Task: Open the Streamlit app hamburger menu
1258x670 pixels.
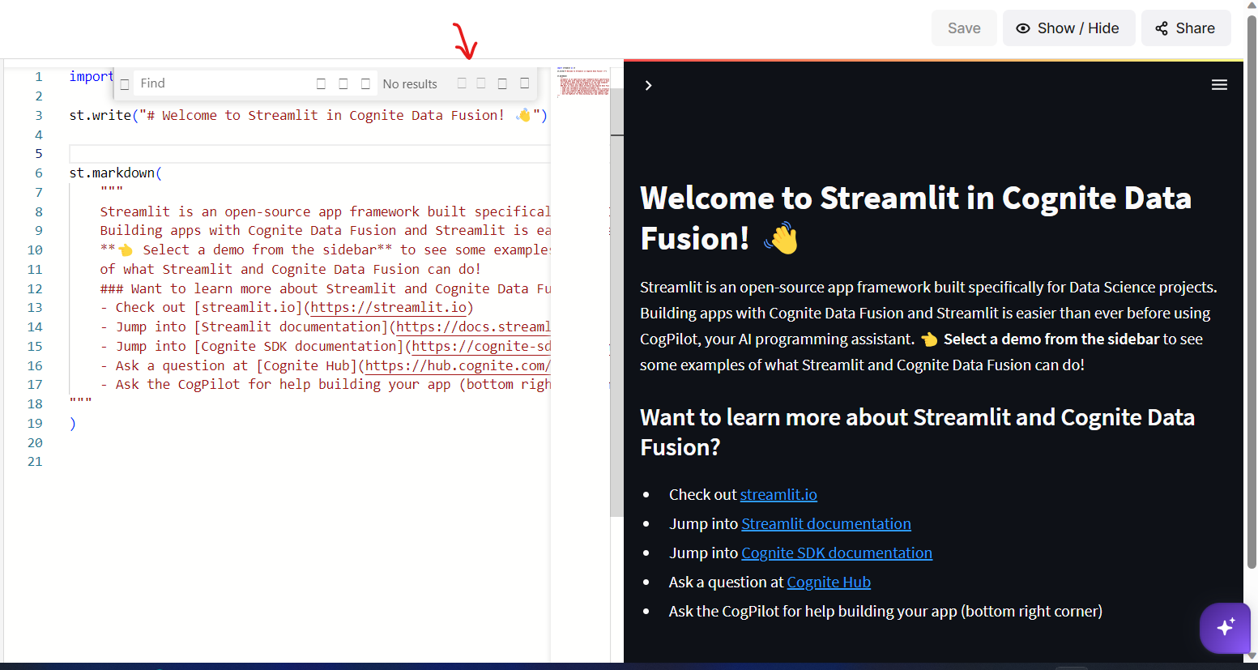Action: pos(1219,85)
